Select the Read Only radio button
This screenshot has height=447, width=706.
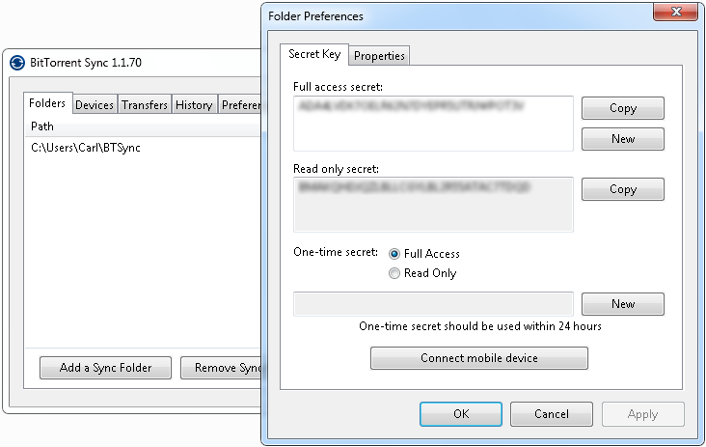click(x=394, y=273)
